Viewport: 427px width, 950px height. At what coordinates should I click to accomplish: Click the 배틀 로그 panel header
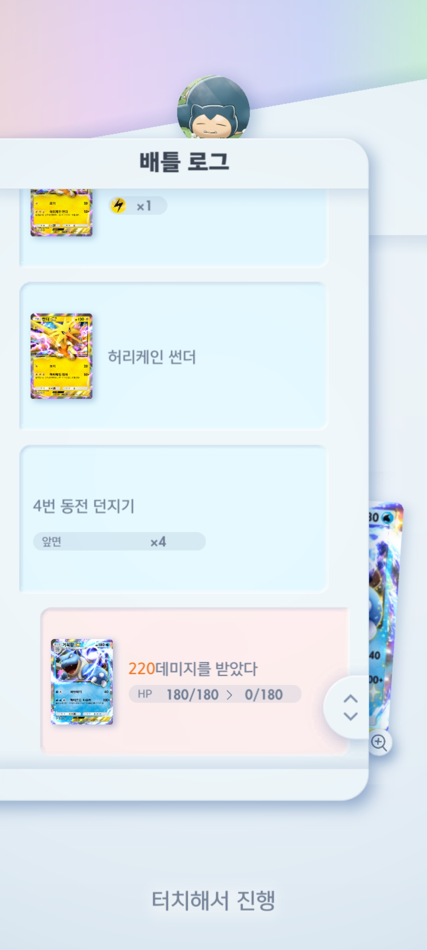pyautogui.click(x=184, y=163)
